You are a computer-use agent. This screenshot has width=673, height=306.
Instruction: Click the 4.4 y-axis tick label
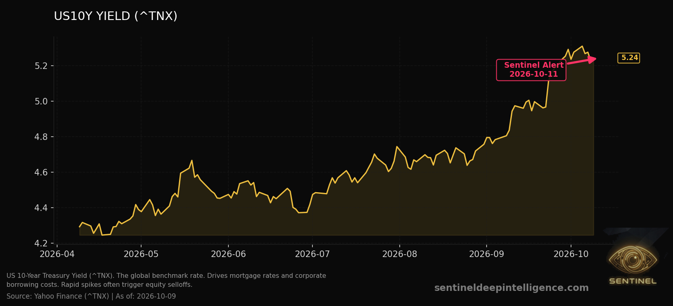coord(42,208)
